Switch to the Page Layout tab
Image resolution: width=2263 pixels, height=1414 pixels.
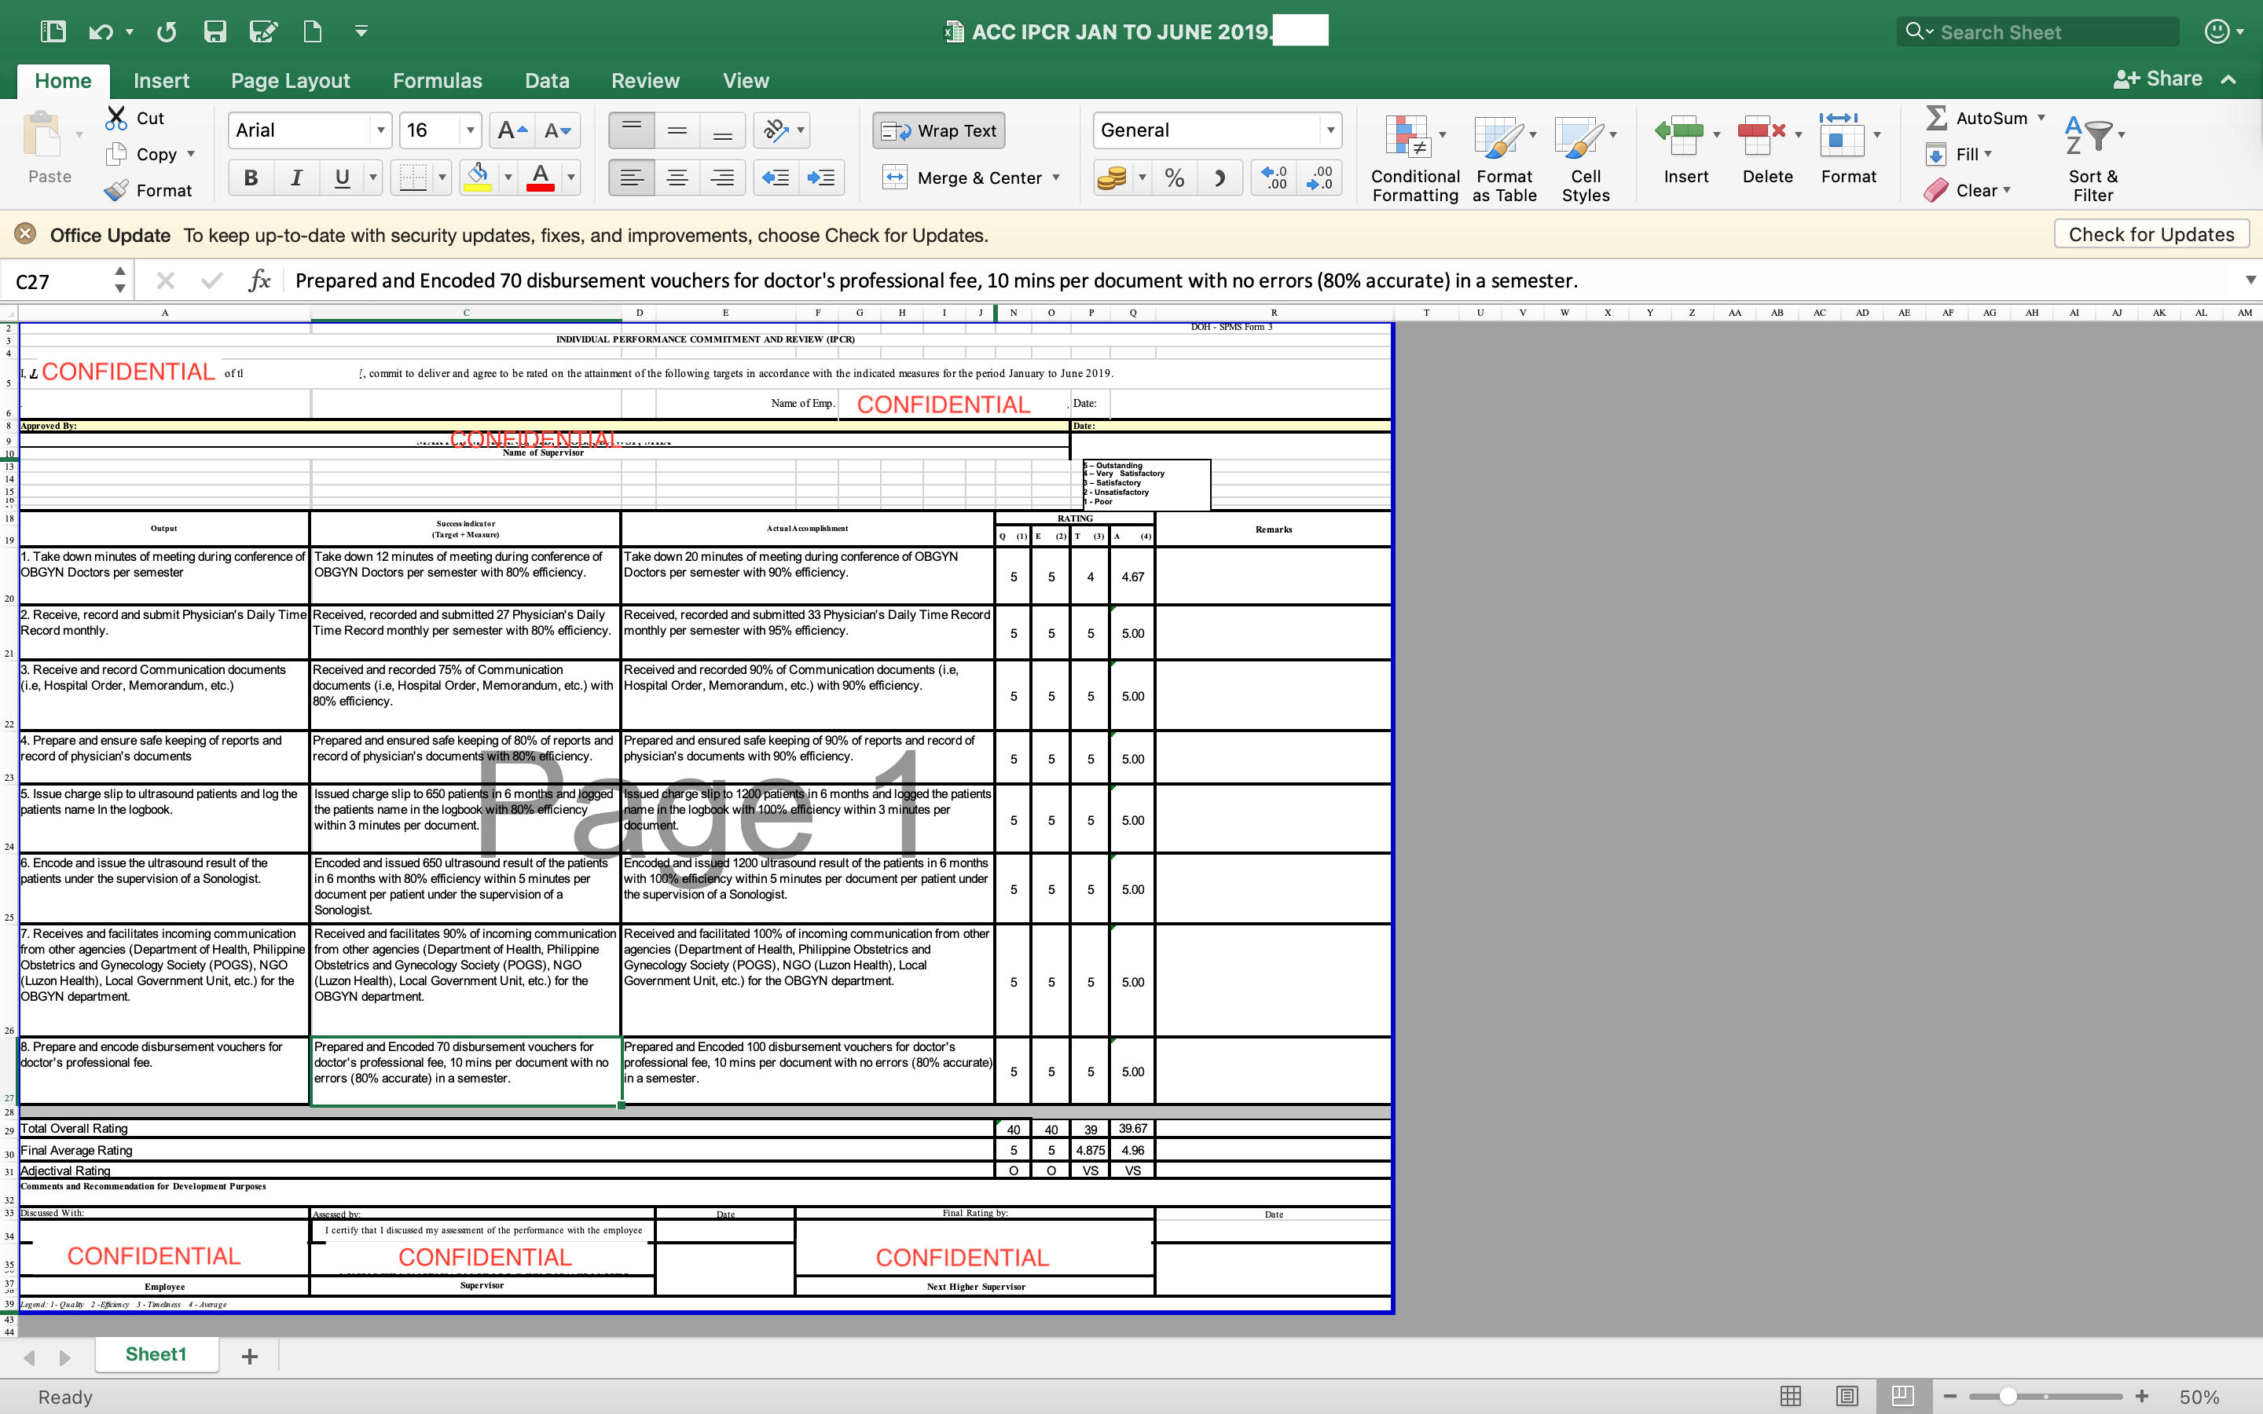pyautogui.click(x=290, y=82)
